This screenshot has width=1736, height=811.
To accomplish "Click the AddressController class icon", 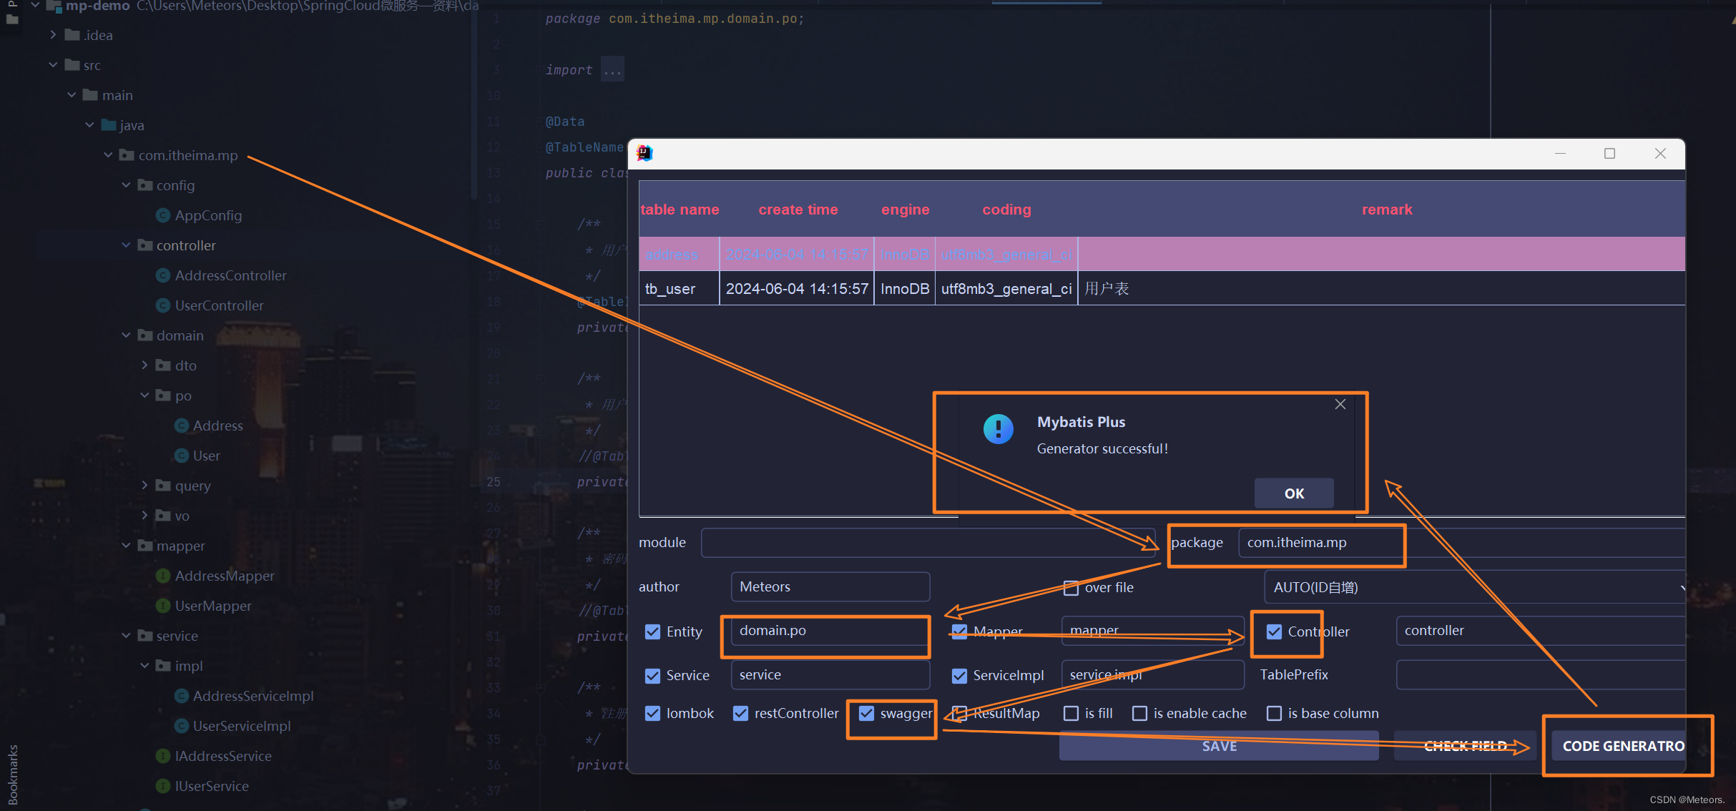I will click(x=163, y=275).
